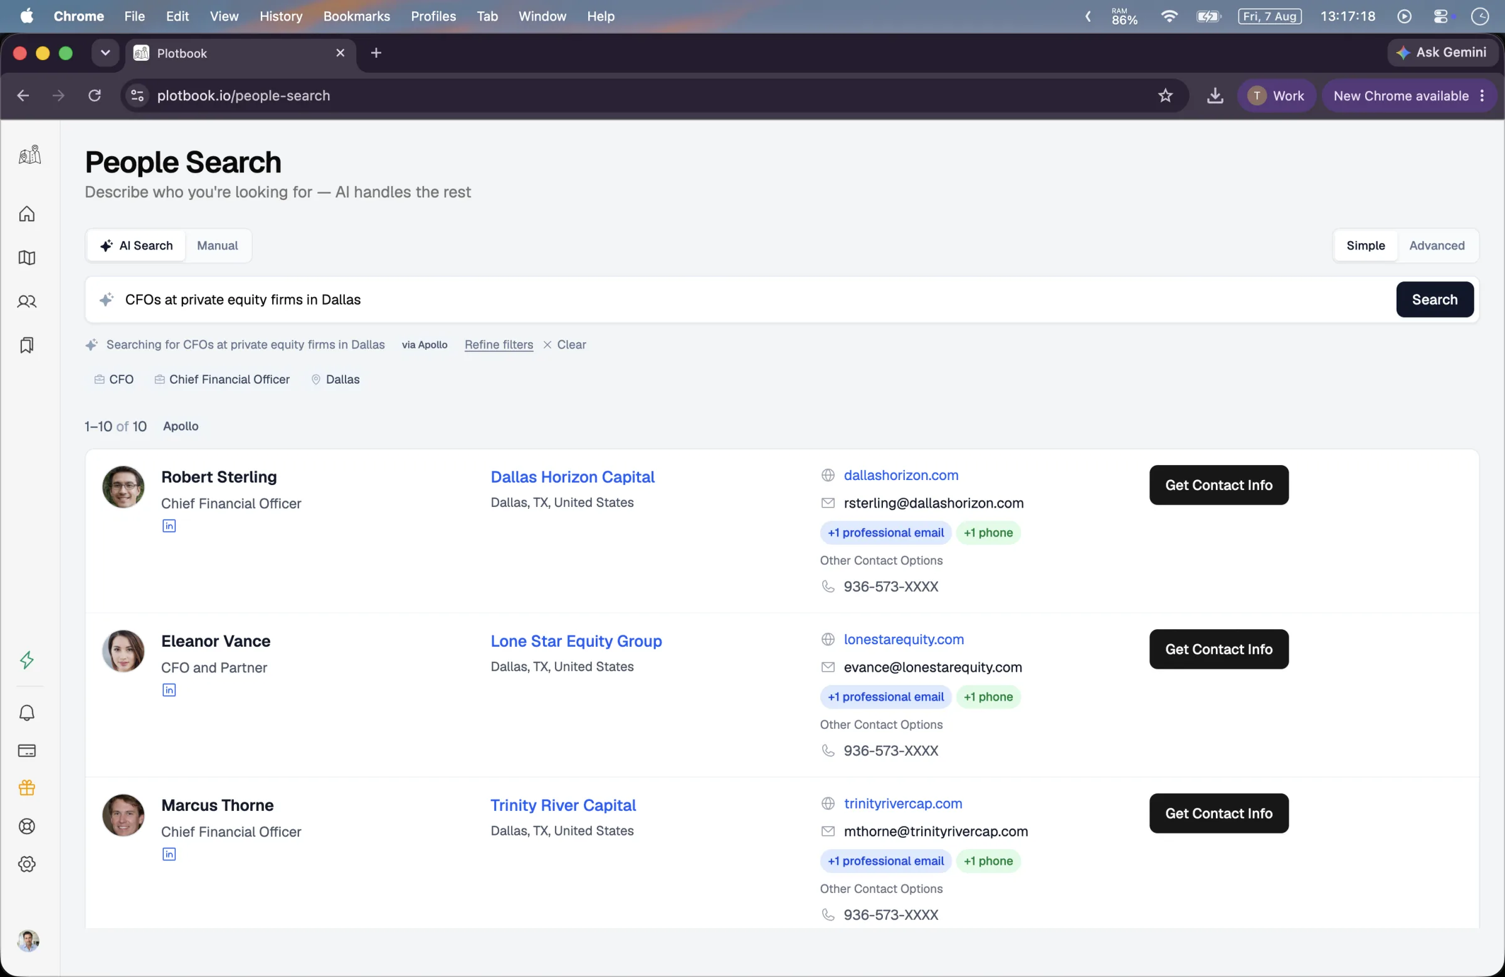
Task: Open Robert Sterling's LinkedIn icon
Action: tap(169, 526)
